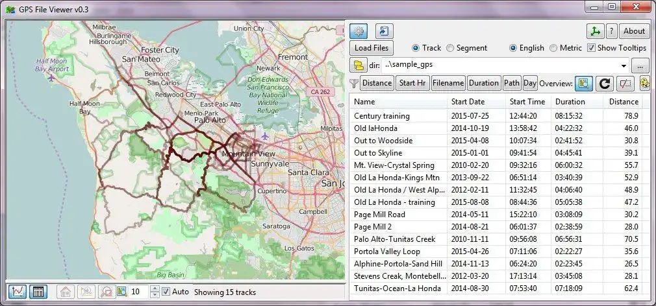Toggle the Overview map zoom icon
656x306 pixels.
(x=584, y=83)
